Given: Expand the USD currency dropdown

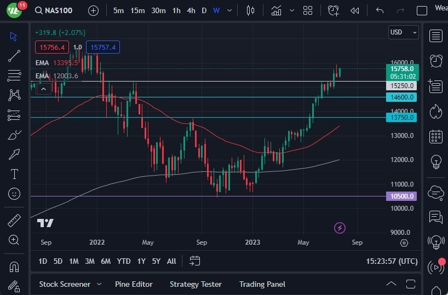Looking at the screenshot, I should click(403, 32).
